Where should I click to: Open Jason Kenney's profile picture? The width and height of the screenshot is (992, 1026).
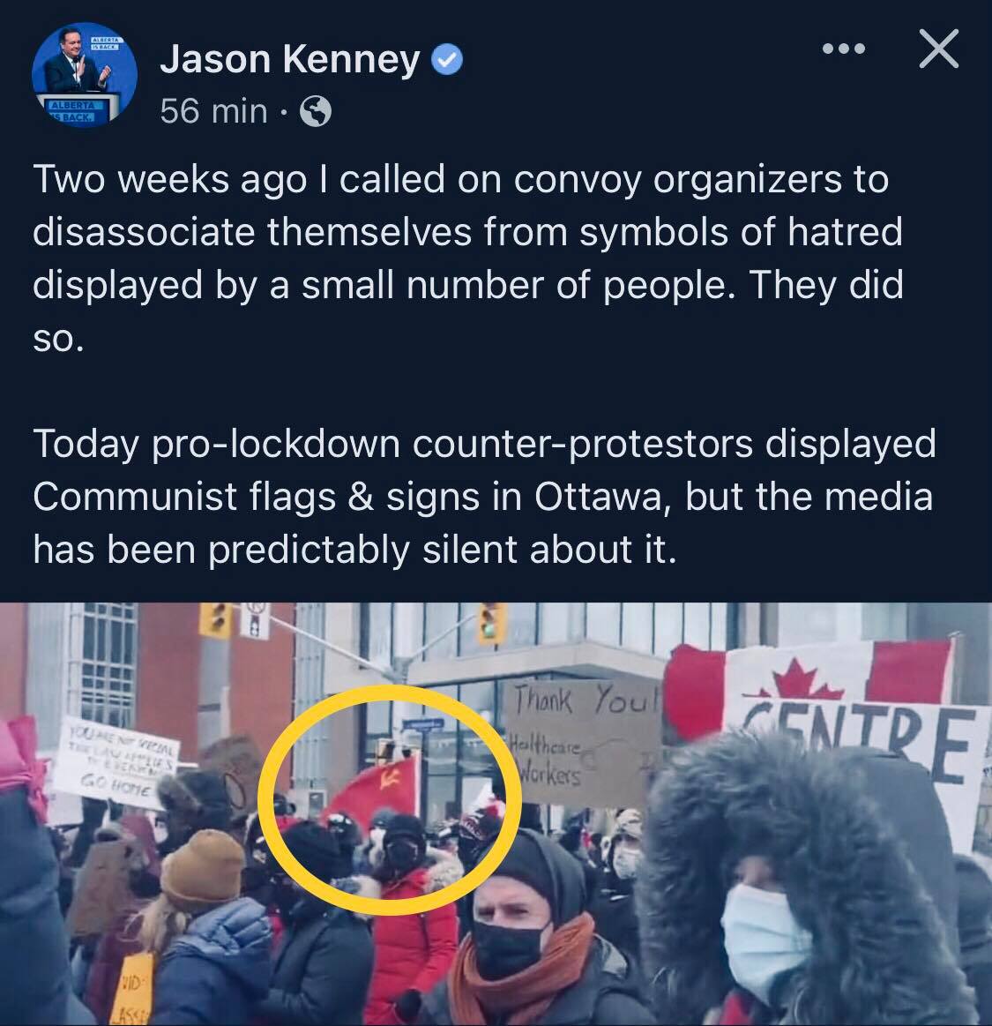85,76
